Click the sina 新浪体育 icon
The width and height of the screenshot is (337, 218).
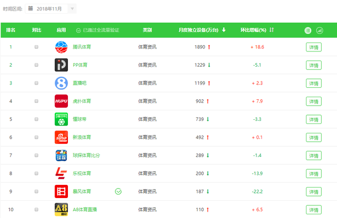coord(61,137)
